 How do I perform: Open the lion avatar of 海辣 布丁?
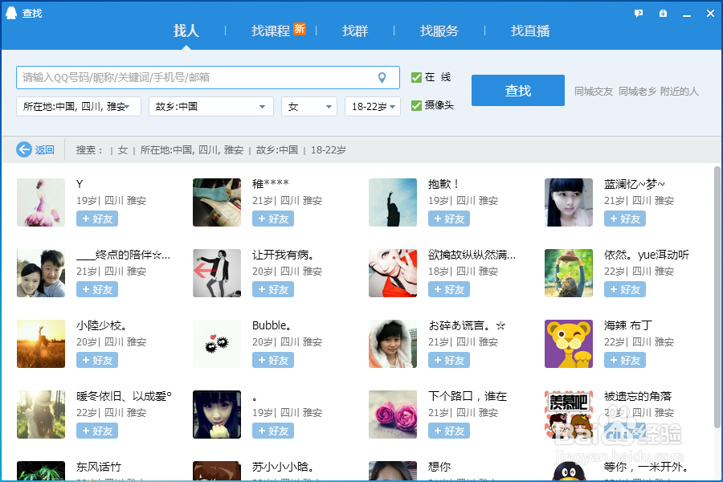click(569, 344)
